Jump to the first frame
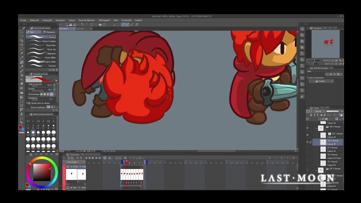Image resolution: width=361 pixels, height=203 pixels. point(86,158)
